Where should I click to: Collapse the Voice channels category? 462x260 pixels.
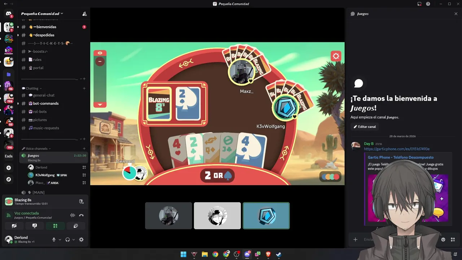tap(36, 148)
